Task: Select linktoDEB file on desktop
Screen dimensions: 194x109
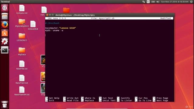Action: click(x=33, y=25)
